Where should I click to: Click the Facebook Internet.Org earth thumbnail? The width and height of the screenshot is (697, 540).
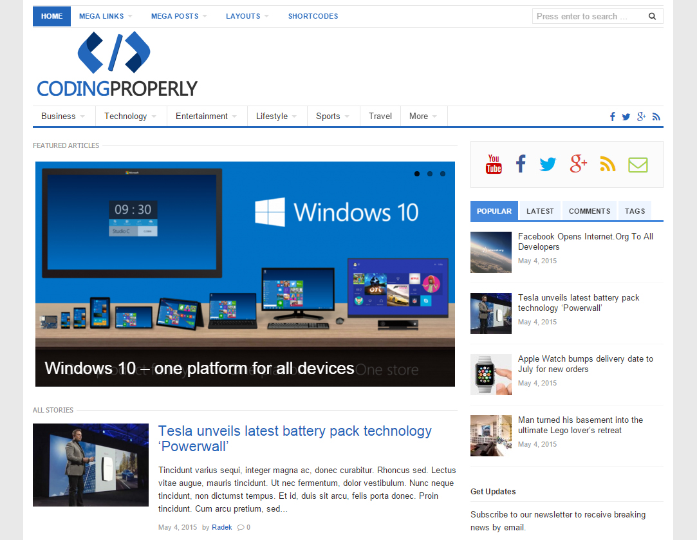click(491, 252)
